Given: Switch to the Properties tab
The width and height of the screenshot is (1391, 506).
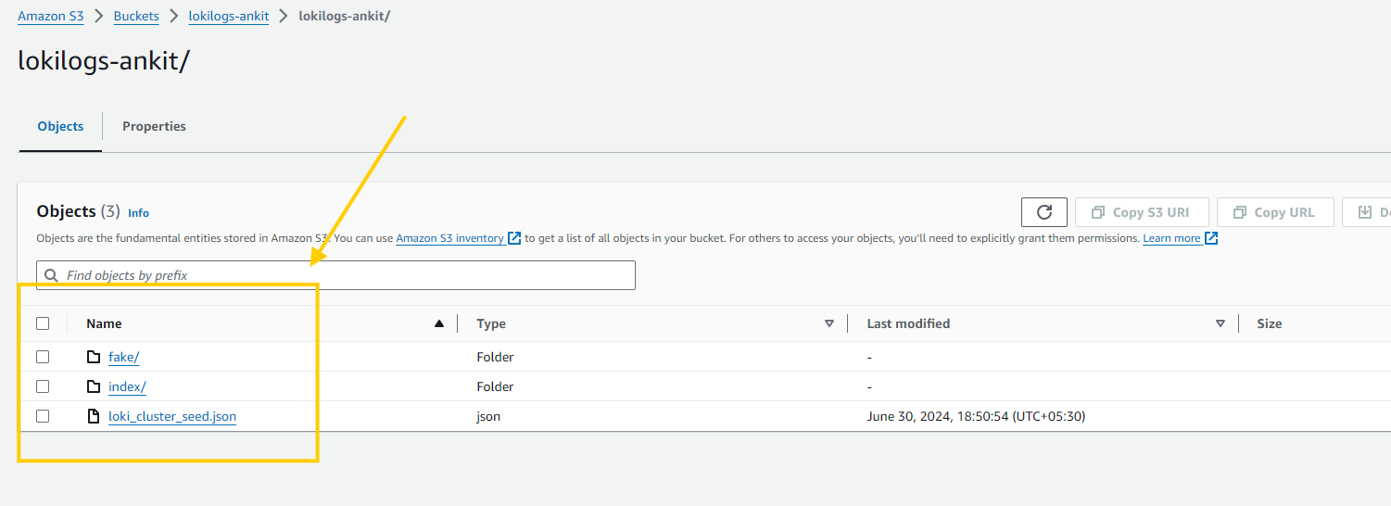Looking at the screenshot, I should 154,126.
